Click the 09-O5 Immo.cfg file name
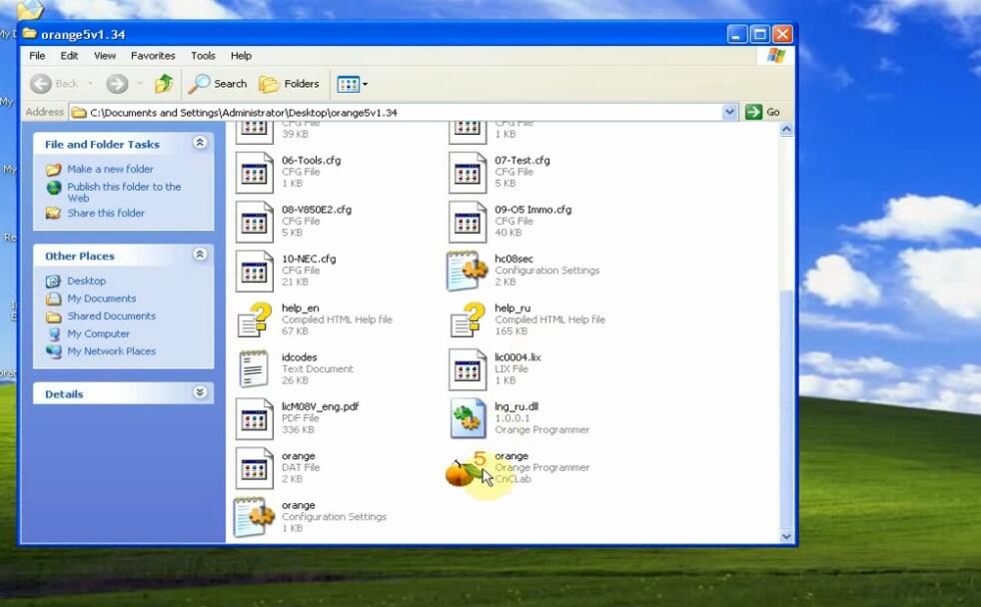 click(x=533, y=210)
